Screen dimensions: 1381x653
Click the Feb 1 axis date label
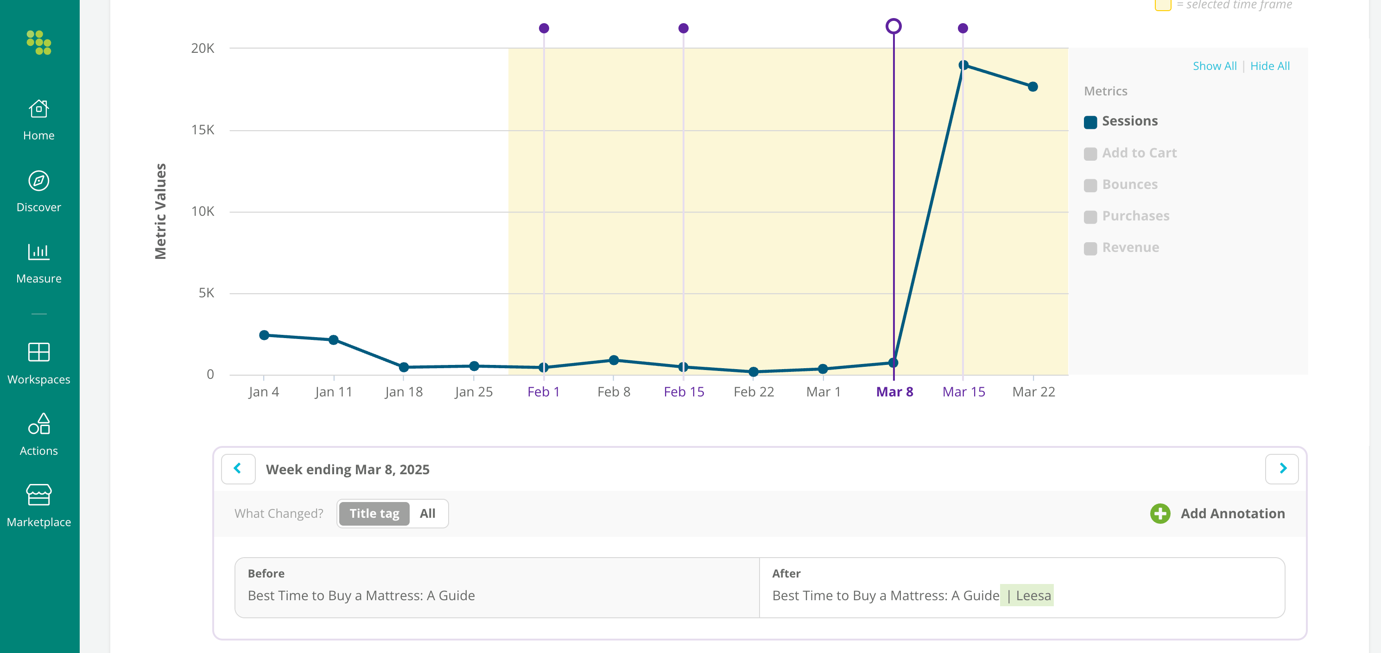pyautogui.click(x=544, y=392)
